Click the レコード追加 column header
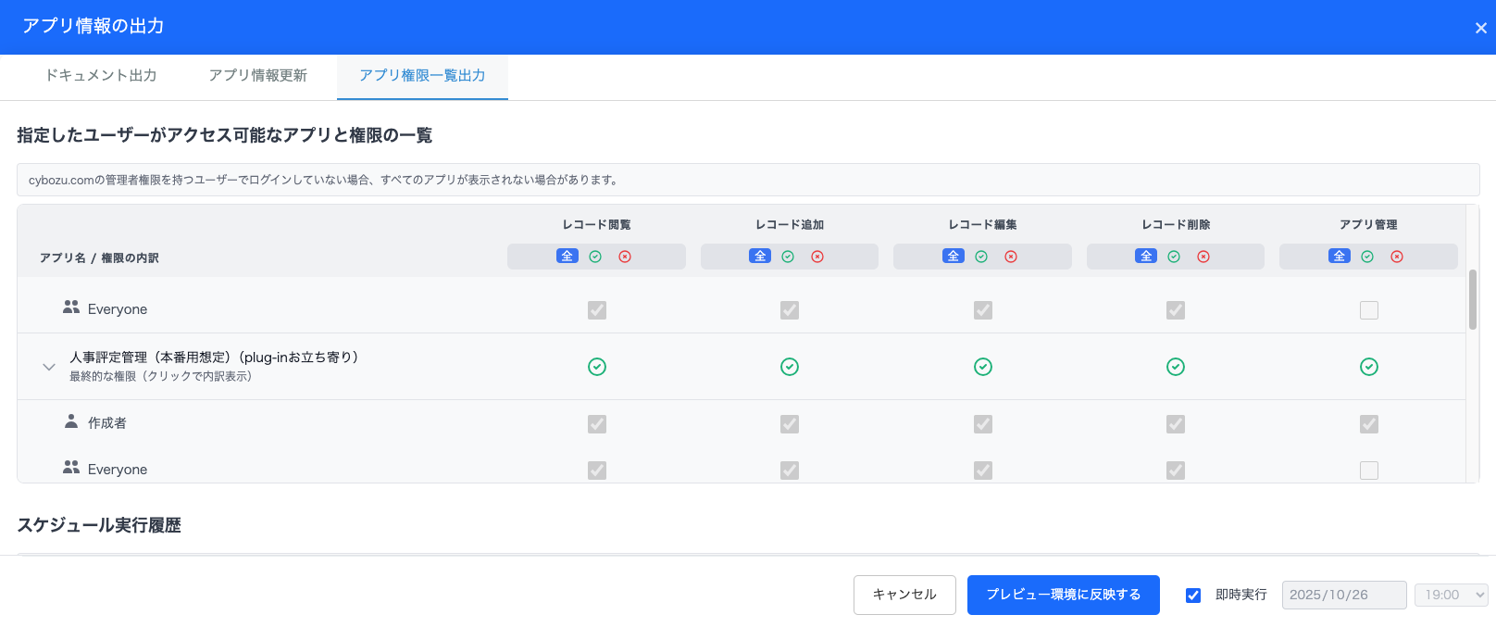The image size is (1496, 640). (x=790, y=225)
